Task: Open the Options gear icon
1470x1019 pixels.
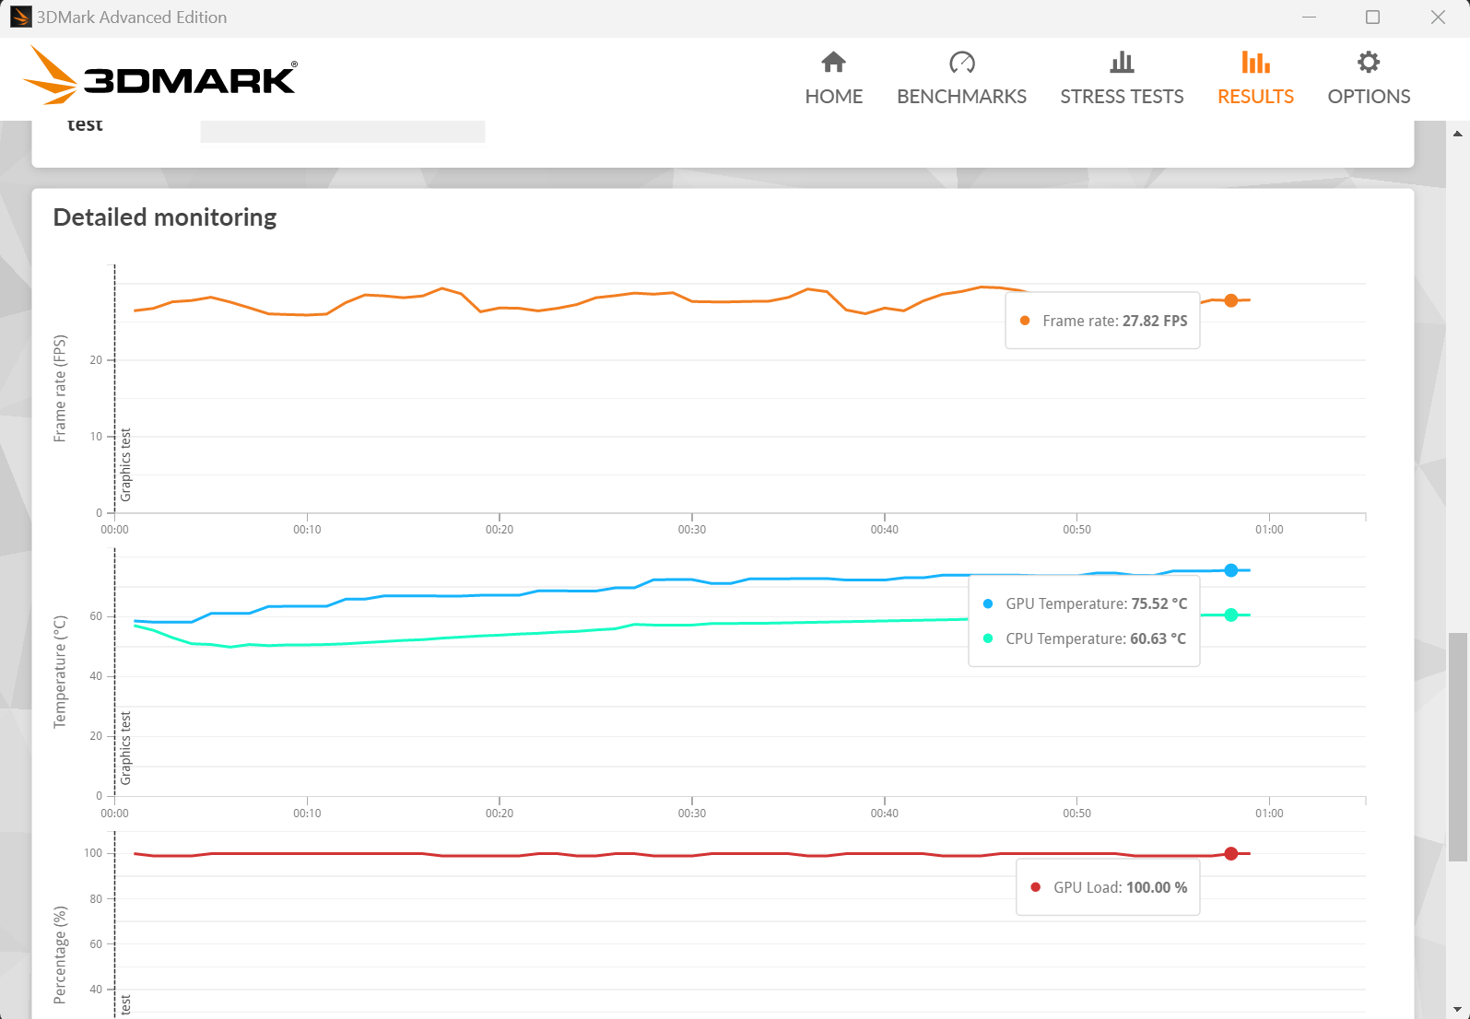Action: click(1369, 63)
